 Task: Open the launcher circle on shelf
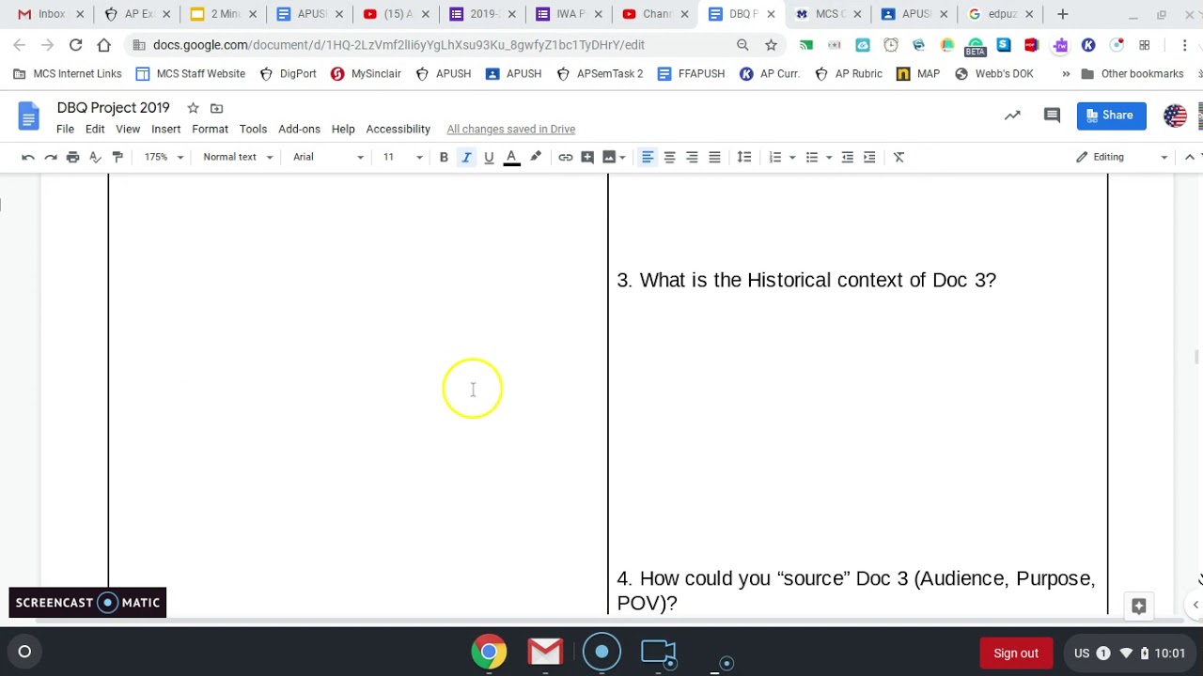click(x=25, y=652)
